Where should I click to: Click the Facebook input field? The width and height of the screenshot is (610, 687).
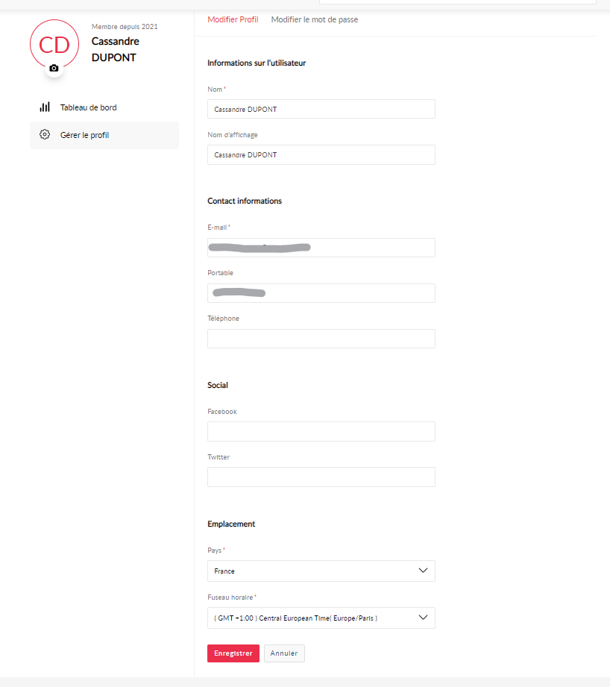point(321,432)
